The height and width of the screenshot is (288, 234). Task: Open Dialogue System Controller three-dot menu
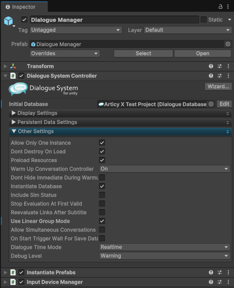(228, 76)
